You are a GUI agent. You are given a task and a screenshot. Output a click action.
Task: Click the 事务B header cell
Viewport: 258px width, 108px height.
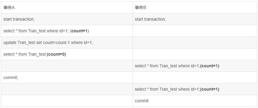point(195,7)
